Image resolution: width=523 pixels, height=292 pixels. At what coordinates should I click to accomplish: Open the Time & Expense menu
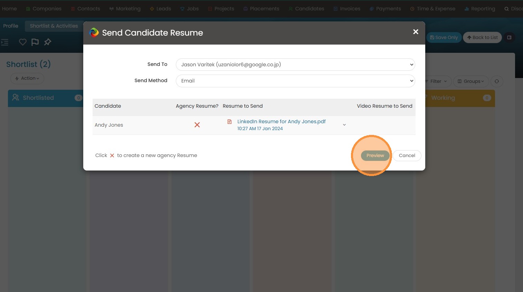[x=432, y=9]
